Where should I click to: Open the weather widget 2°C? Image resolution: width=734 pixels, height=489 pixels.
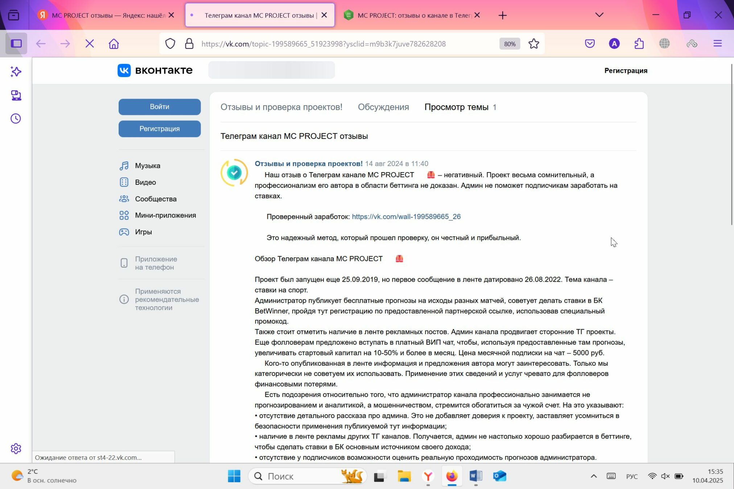click(x=44, y=476)
